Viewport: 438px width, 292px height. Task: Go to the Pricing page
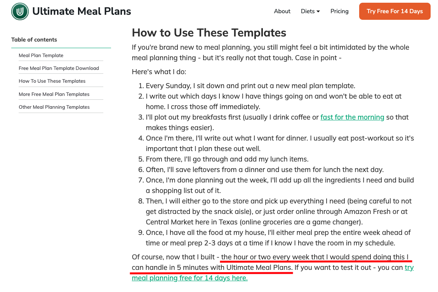(x=339, y=11)
